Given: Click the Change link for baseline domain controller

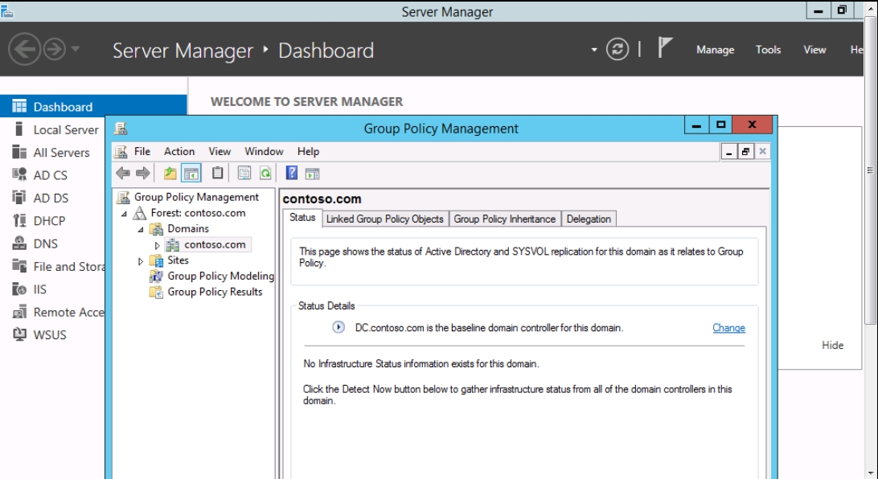Looking at the screenshot, I should click(x=728, y=328).
